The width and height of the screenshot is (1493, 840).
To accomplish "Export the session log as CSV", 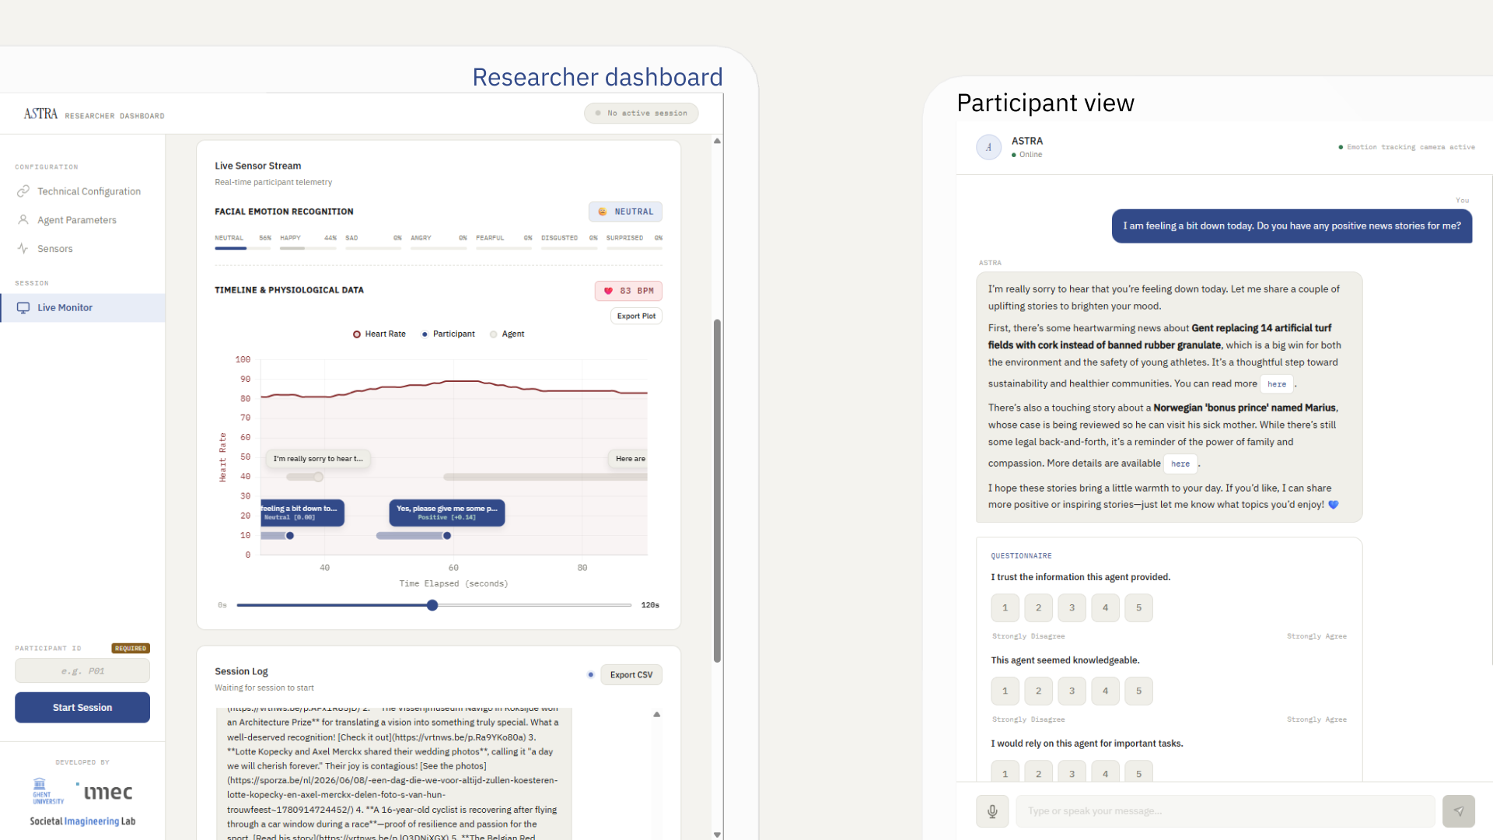I will click(x=631, y=675).
